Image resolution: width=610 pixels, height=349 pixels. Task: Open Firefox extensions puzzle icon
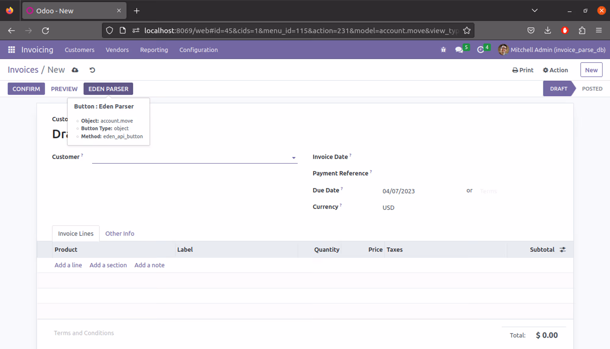[582, 30]
